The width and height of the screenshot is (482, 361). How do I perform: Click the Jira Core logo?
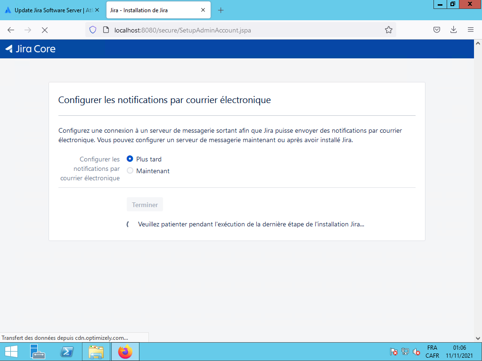30,48
